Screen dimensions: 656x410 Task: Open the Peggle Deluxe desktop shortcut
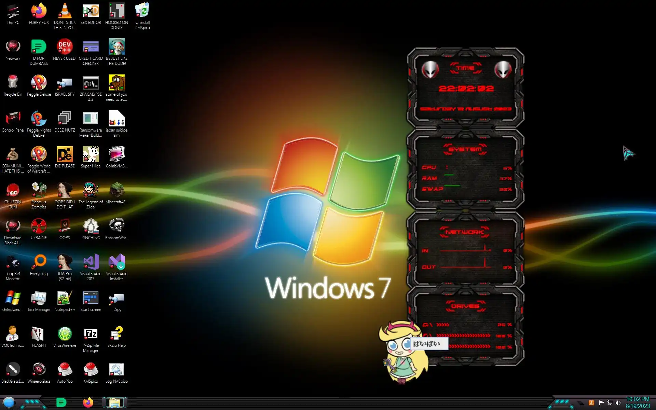click(39, 83)
